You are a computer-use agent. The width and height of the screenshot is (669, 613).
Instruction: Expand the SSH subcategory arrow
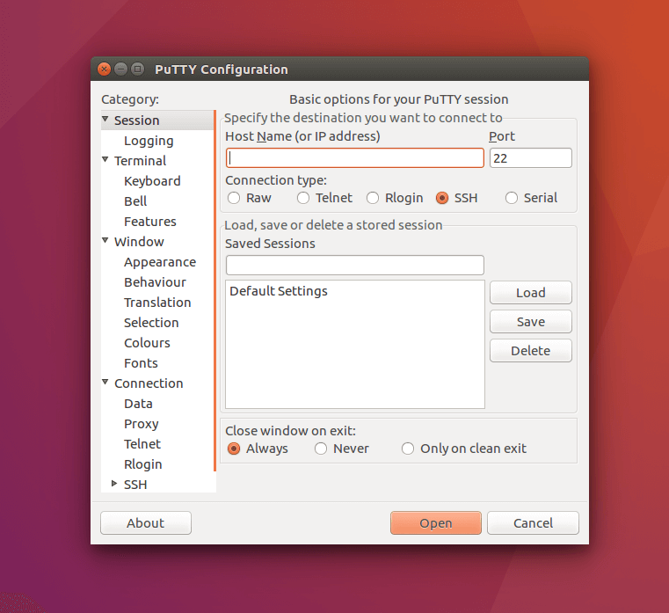tap(114, 483)
